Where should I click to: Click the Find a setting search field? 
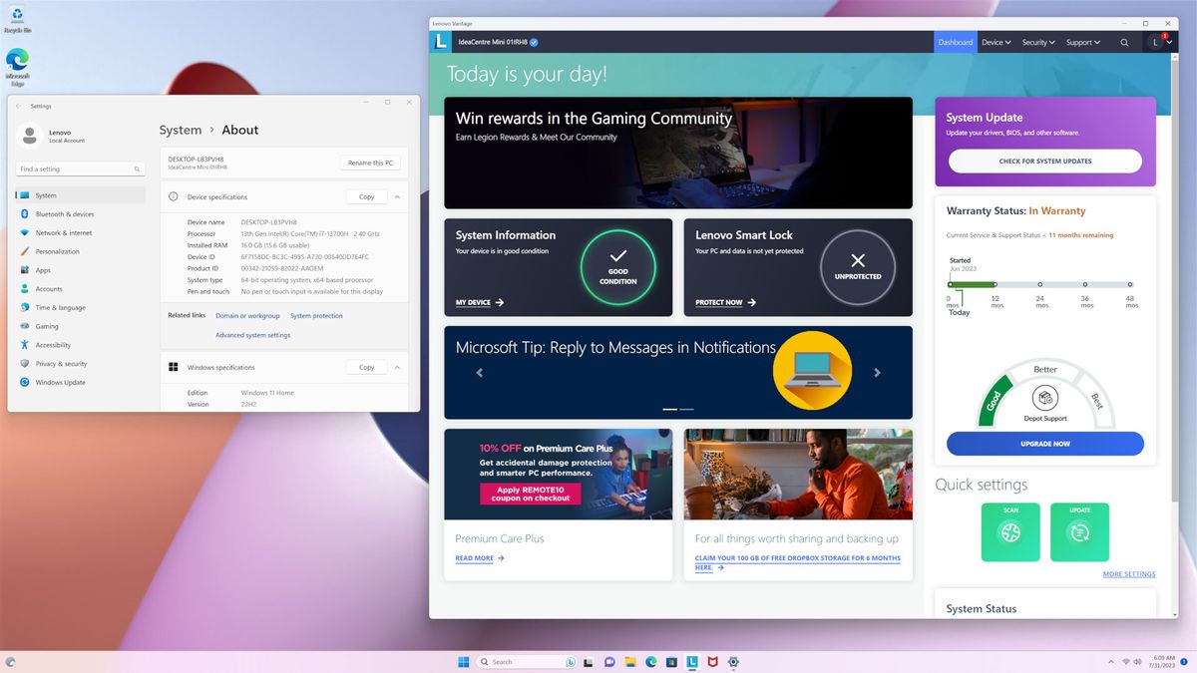click(80, 168)
